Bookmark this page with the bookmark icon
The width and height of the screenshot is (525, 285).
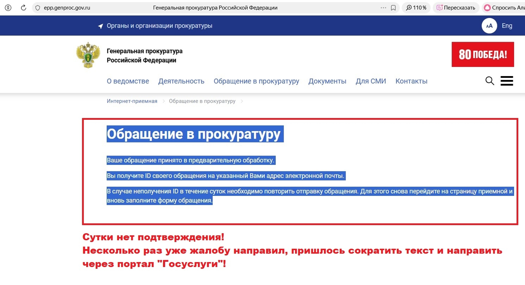click(x=393, y=8)
